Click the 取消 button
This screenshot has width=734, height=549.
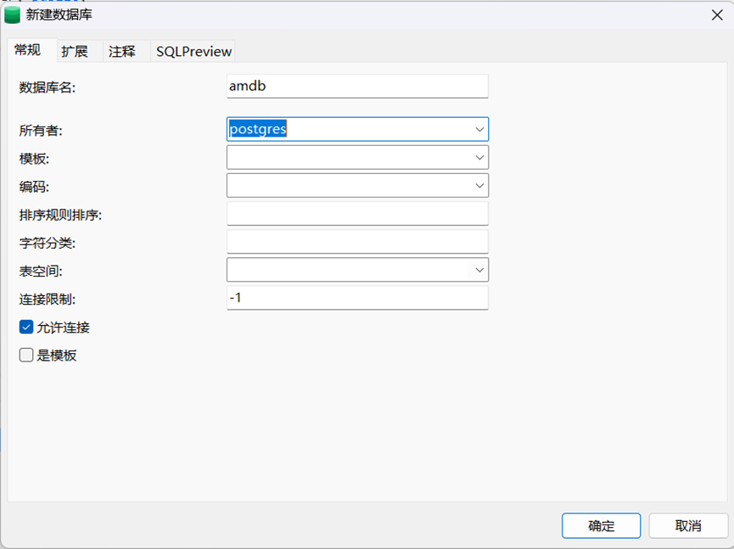point(687,525)
